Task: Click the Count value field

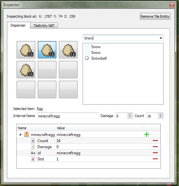Action: [152, 116]
